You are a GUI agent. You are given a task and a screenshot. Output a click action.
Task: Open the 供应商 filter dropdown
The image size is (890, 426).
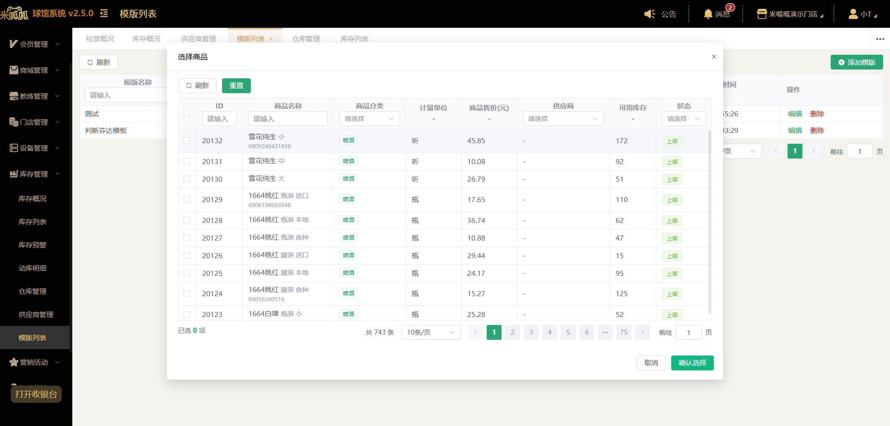[x=563, y=119]
